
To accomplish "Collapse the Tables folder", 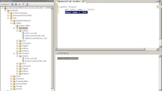I will point(11,23).
